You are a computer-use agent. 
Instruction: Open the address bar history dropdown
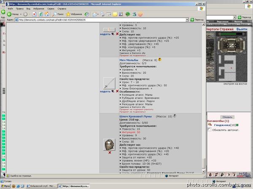point(187,20)
